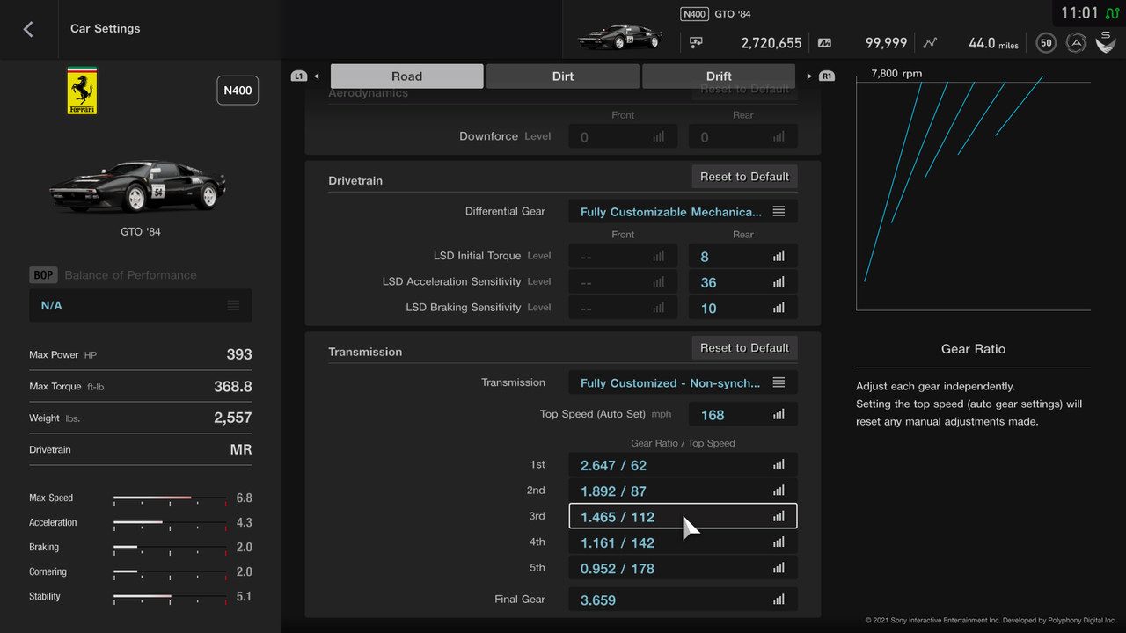Select the Road settings tab
Viewport: 1126px width, 633px height.
406,76
